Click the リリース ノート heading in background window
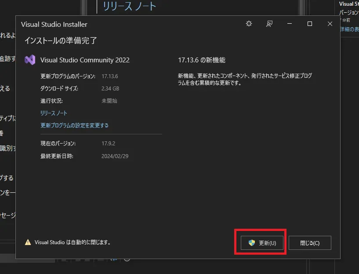 [x=129, y=6]
